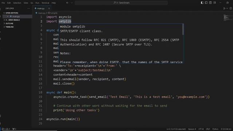Open the Edit menu

coord(9,3)
